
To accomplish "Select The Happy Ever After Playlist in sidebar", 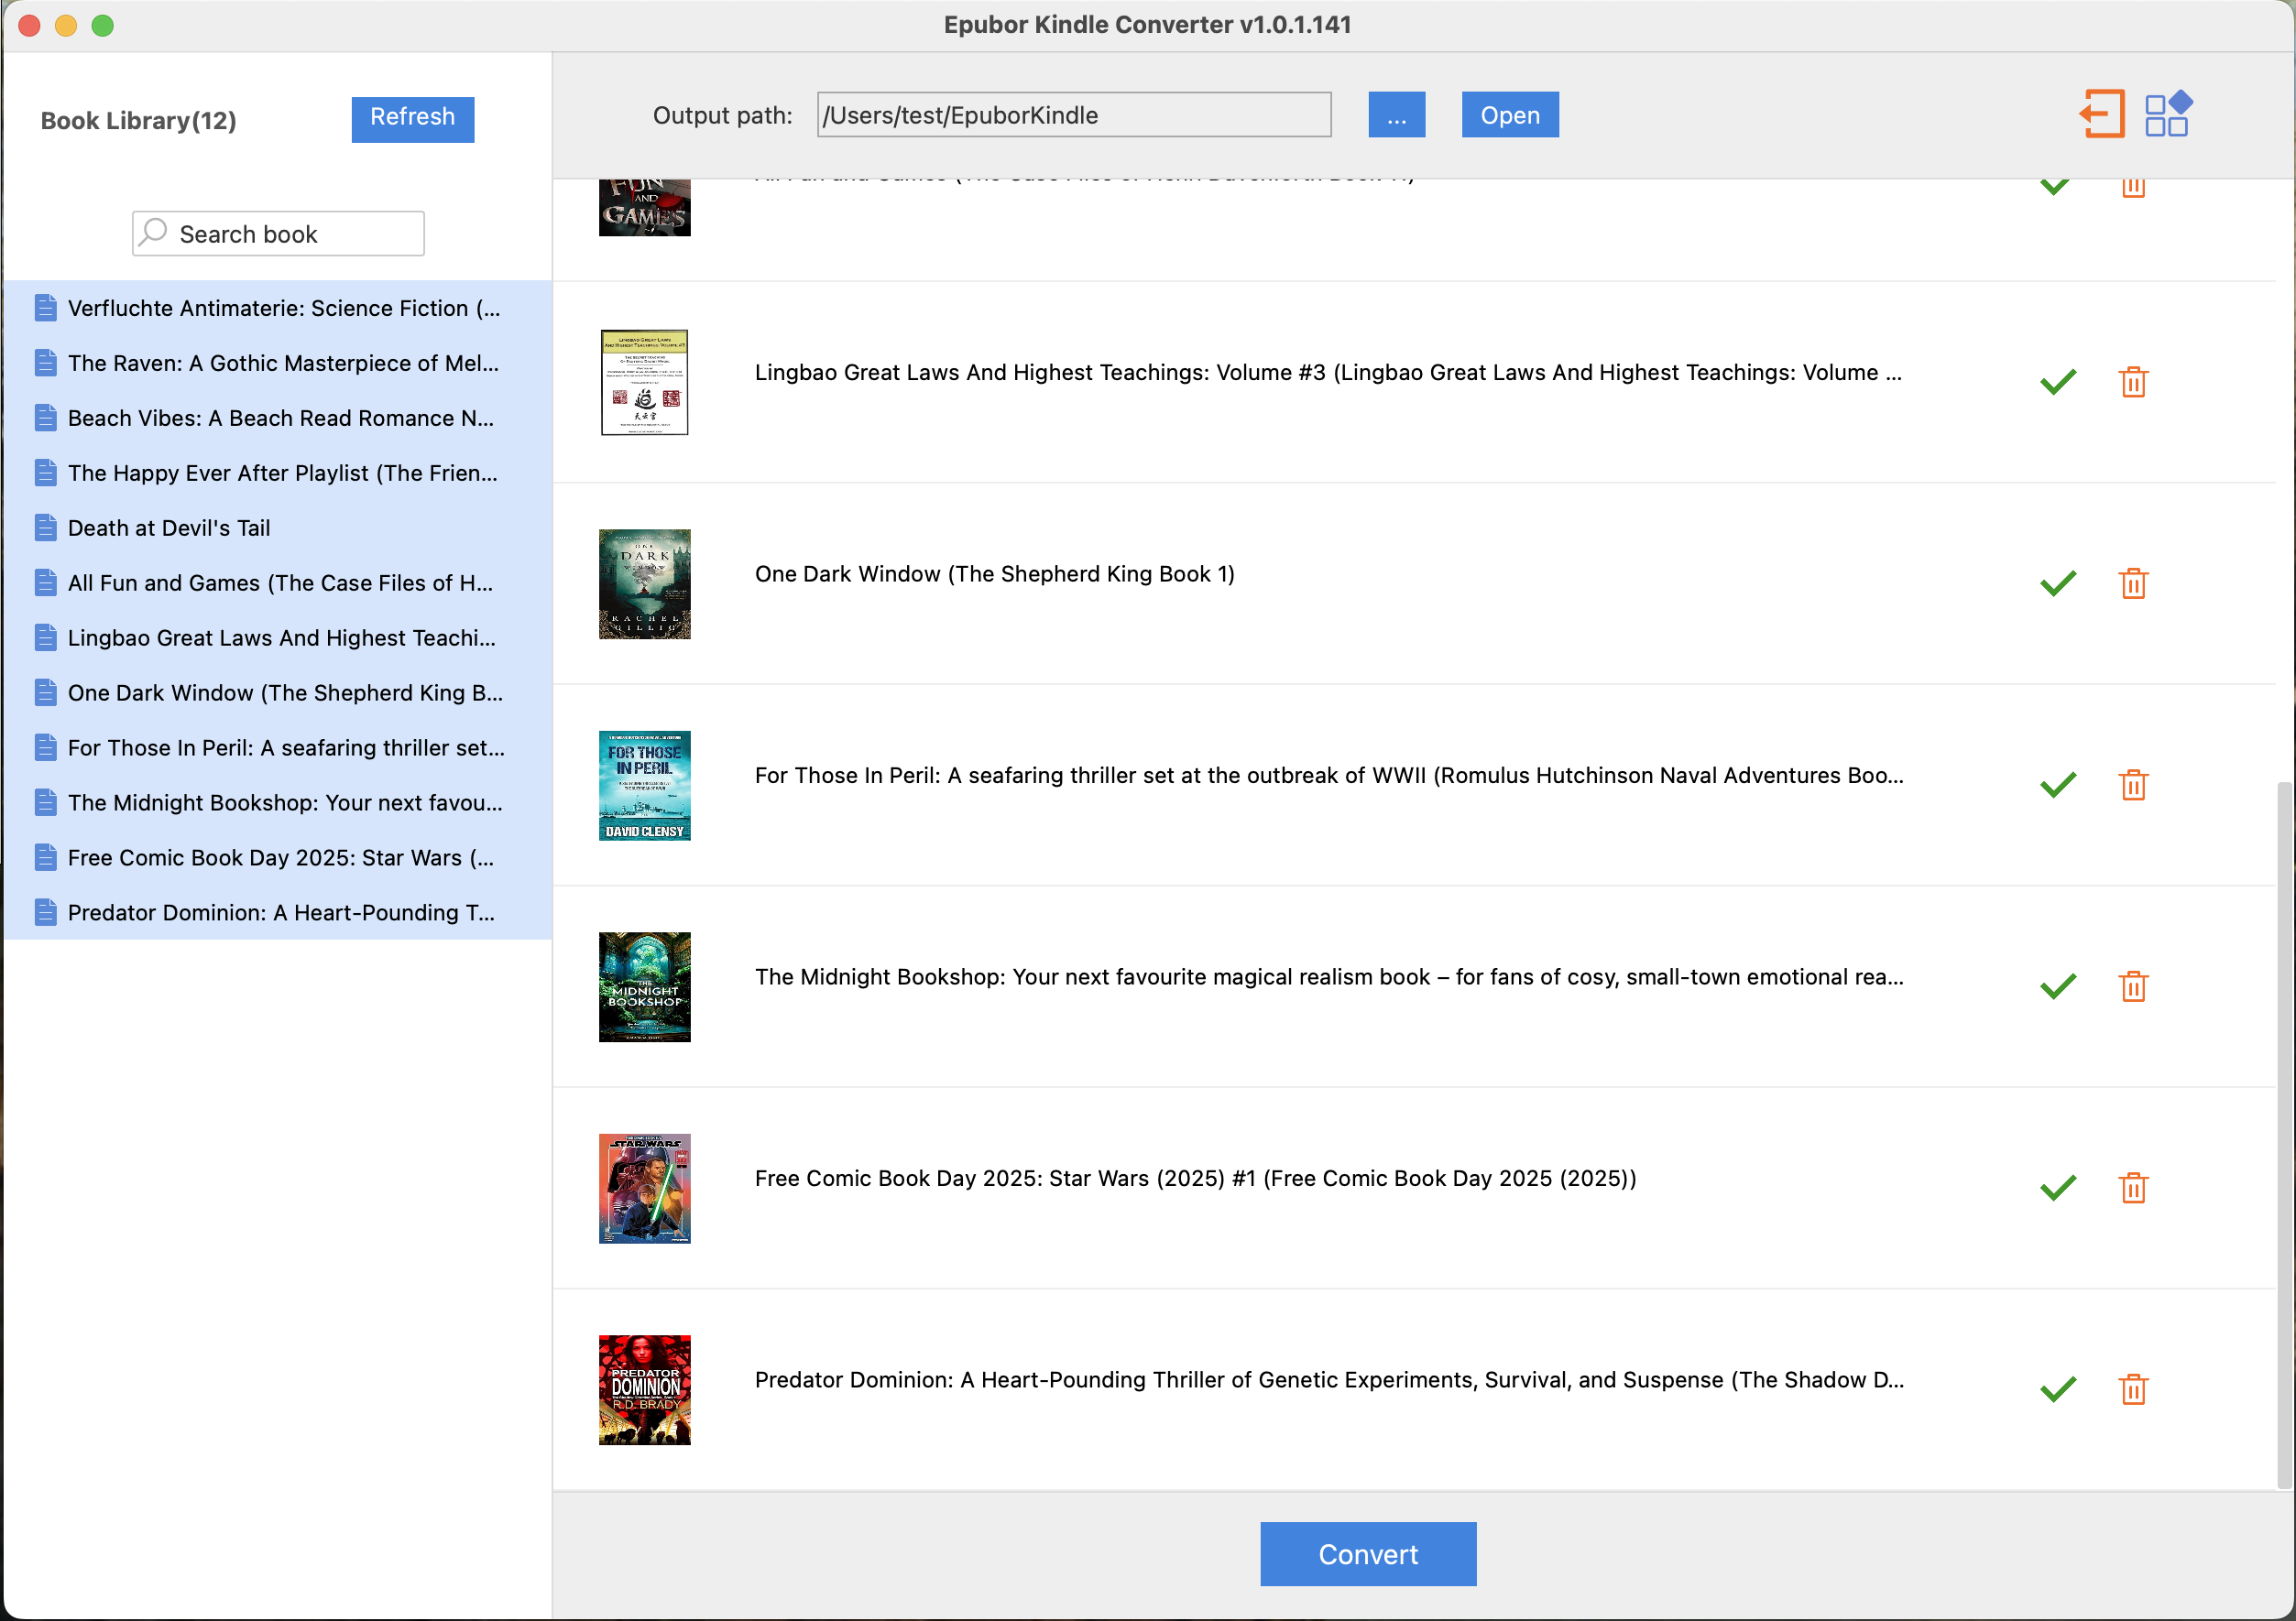I will (278, 473).
